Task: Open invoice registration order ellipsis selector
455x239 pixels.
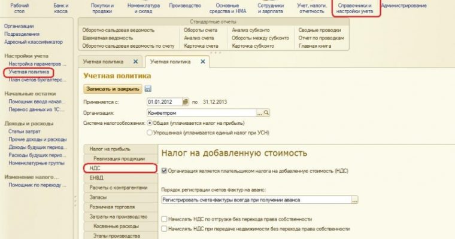Action: 354,200
